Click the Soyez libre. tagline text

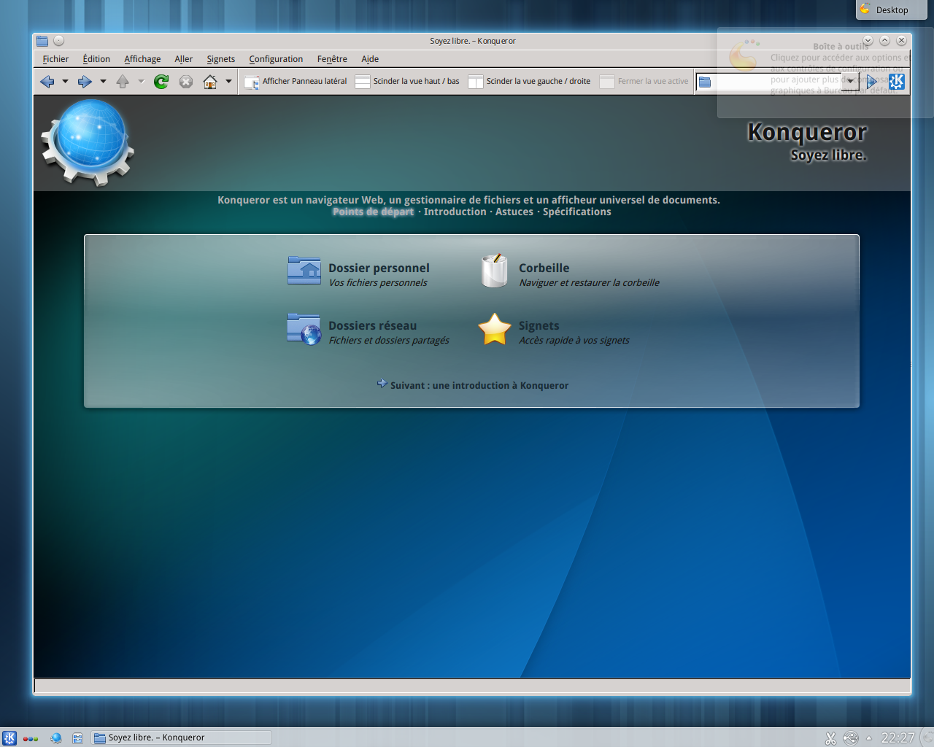click(828, 155)
